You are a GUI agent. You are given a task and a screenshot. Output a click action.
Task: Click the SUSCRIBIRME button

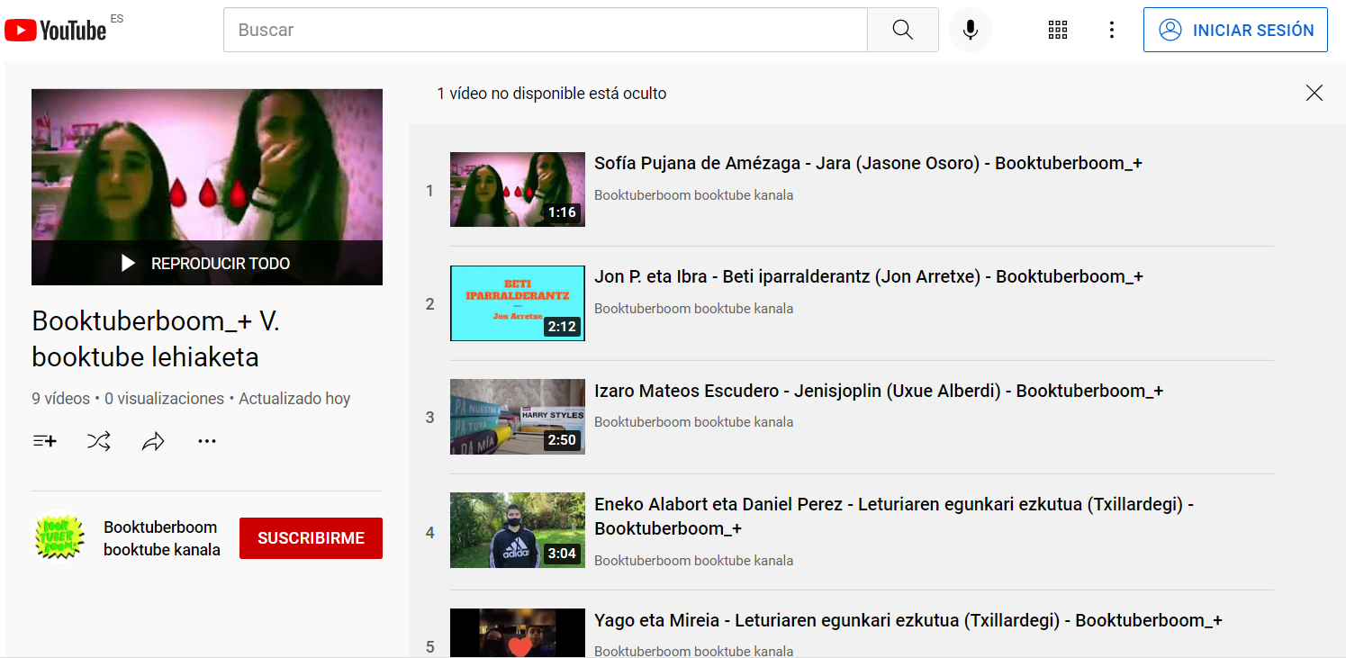tap(311, 538)
